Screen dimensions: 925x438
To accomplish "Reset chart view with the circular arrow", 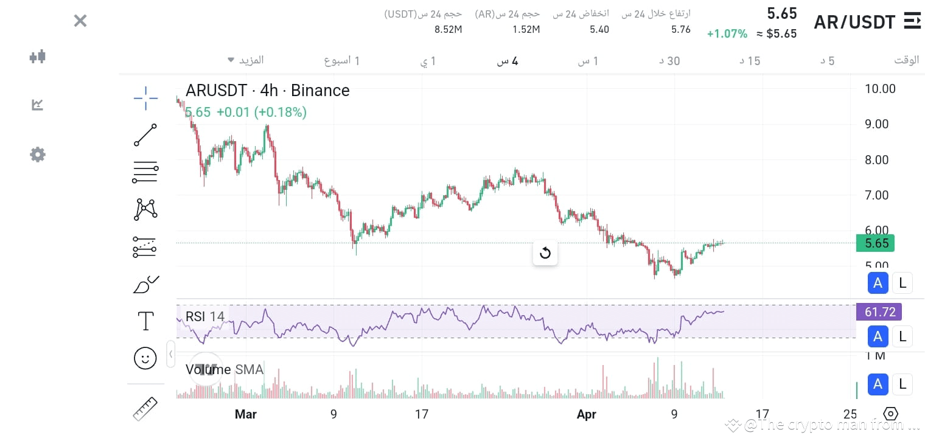I will (545, 253).
